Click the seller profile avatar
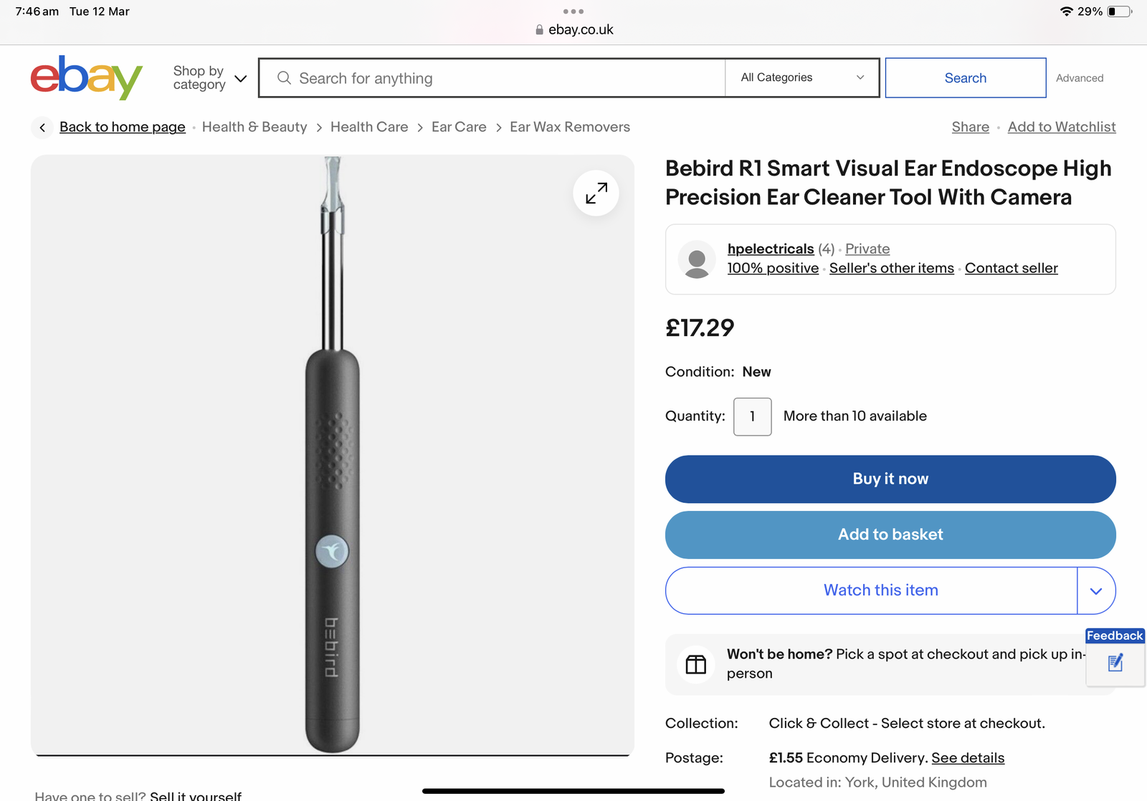1147x801 pixels. point(697,259)
